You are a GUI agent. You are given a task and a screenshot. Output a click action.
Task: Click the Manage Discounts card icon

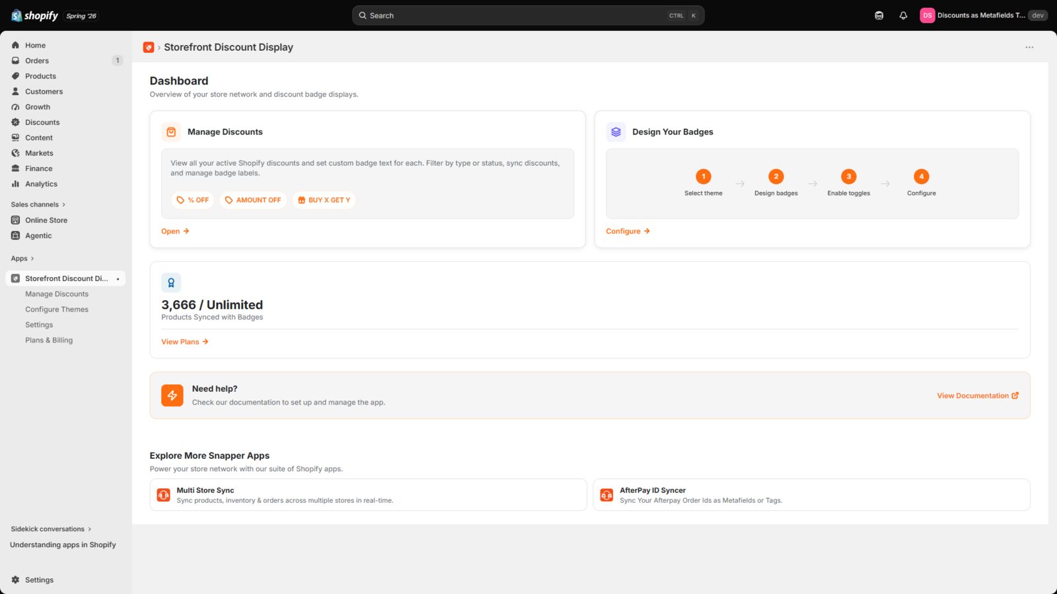coord(171,132)
